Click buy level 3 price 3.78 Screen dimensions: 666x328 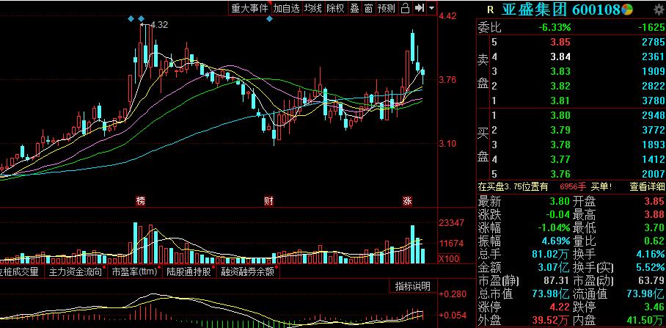(560, 145)
